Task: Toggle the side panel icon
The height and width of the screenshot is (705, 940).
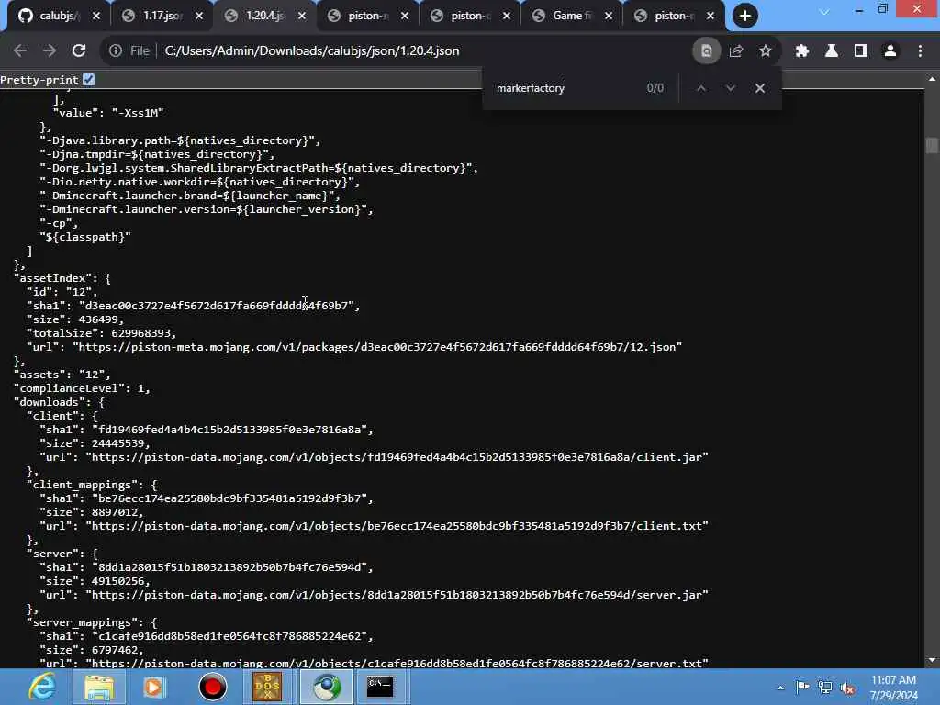Action: (x=861, y=51)
